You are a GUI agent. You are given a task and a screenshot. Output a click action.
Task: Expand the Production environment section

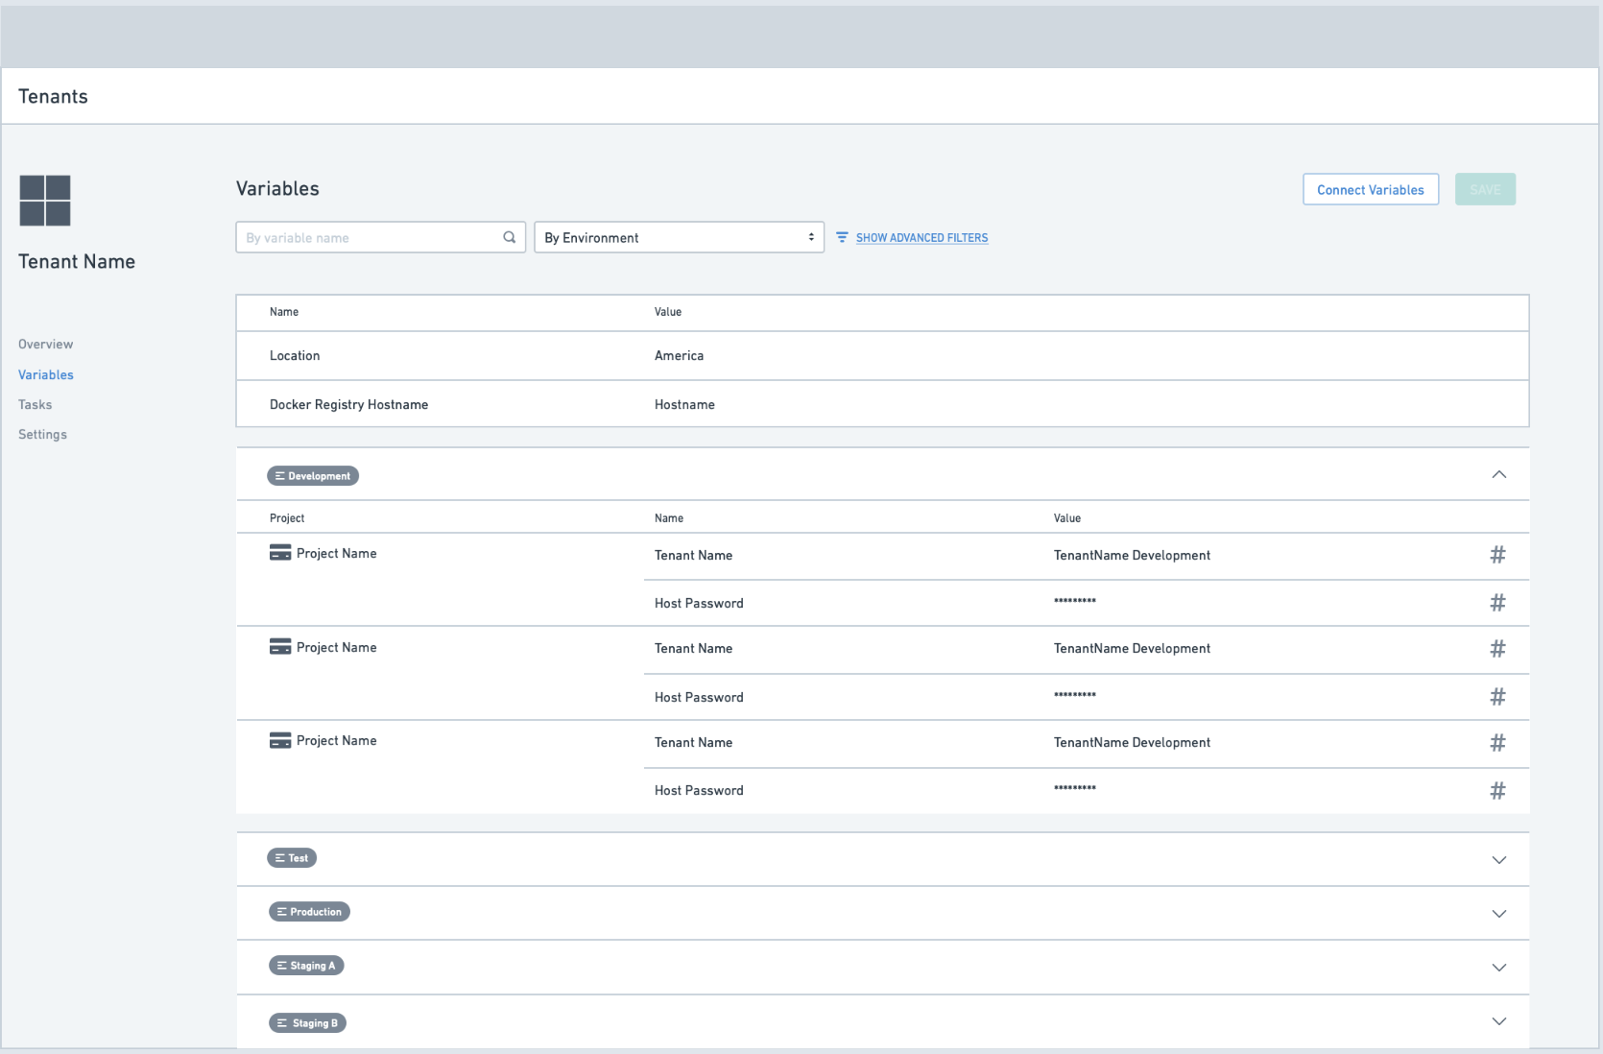tap(1498, 914)
